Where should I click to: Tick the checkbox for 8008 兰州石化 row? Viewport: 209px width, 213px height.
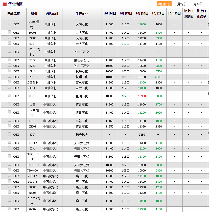10,96
